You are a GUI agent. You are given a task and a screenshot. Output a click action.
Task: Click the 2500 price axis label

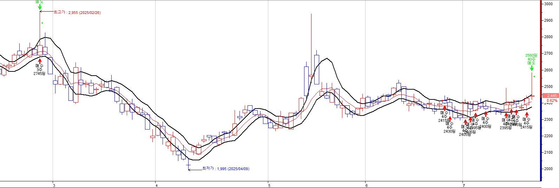tap(548, 86)
